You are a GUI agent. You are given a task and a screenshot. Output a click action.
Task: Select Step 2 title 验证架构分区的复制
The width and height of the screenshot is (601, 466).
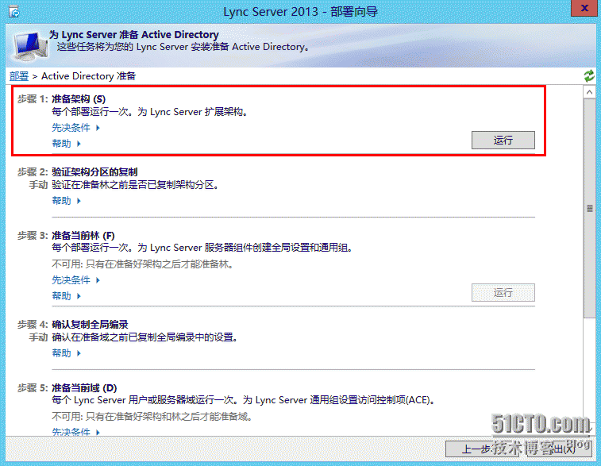coord(94,171)
